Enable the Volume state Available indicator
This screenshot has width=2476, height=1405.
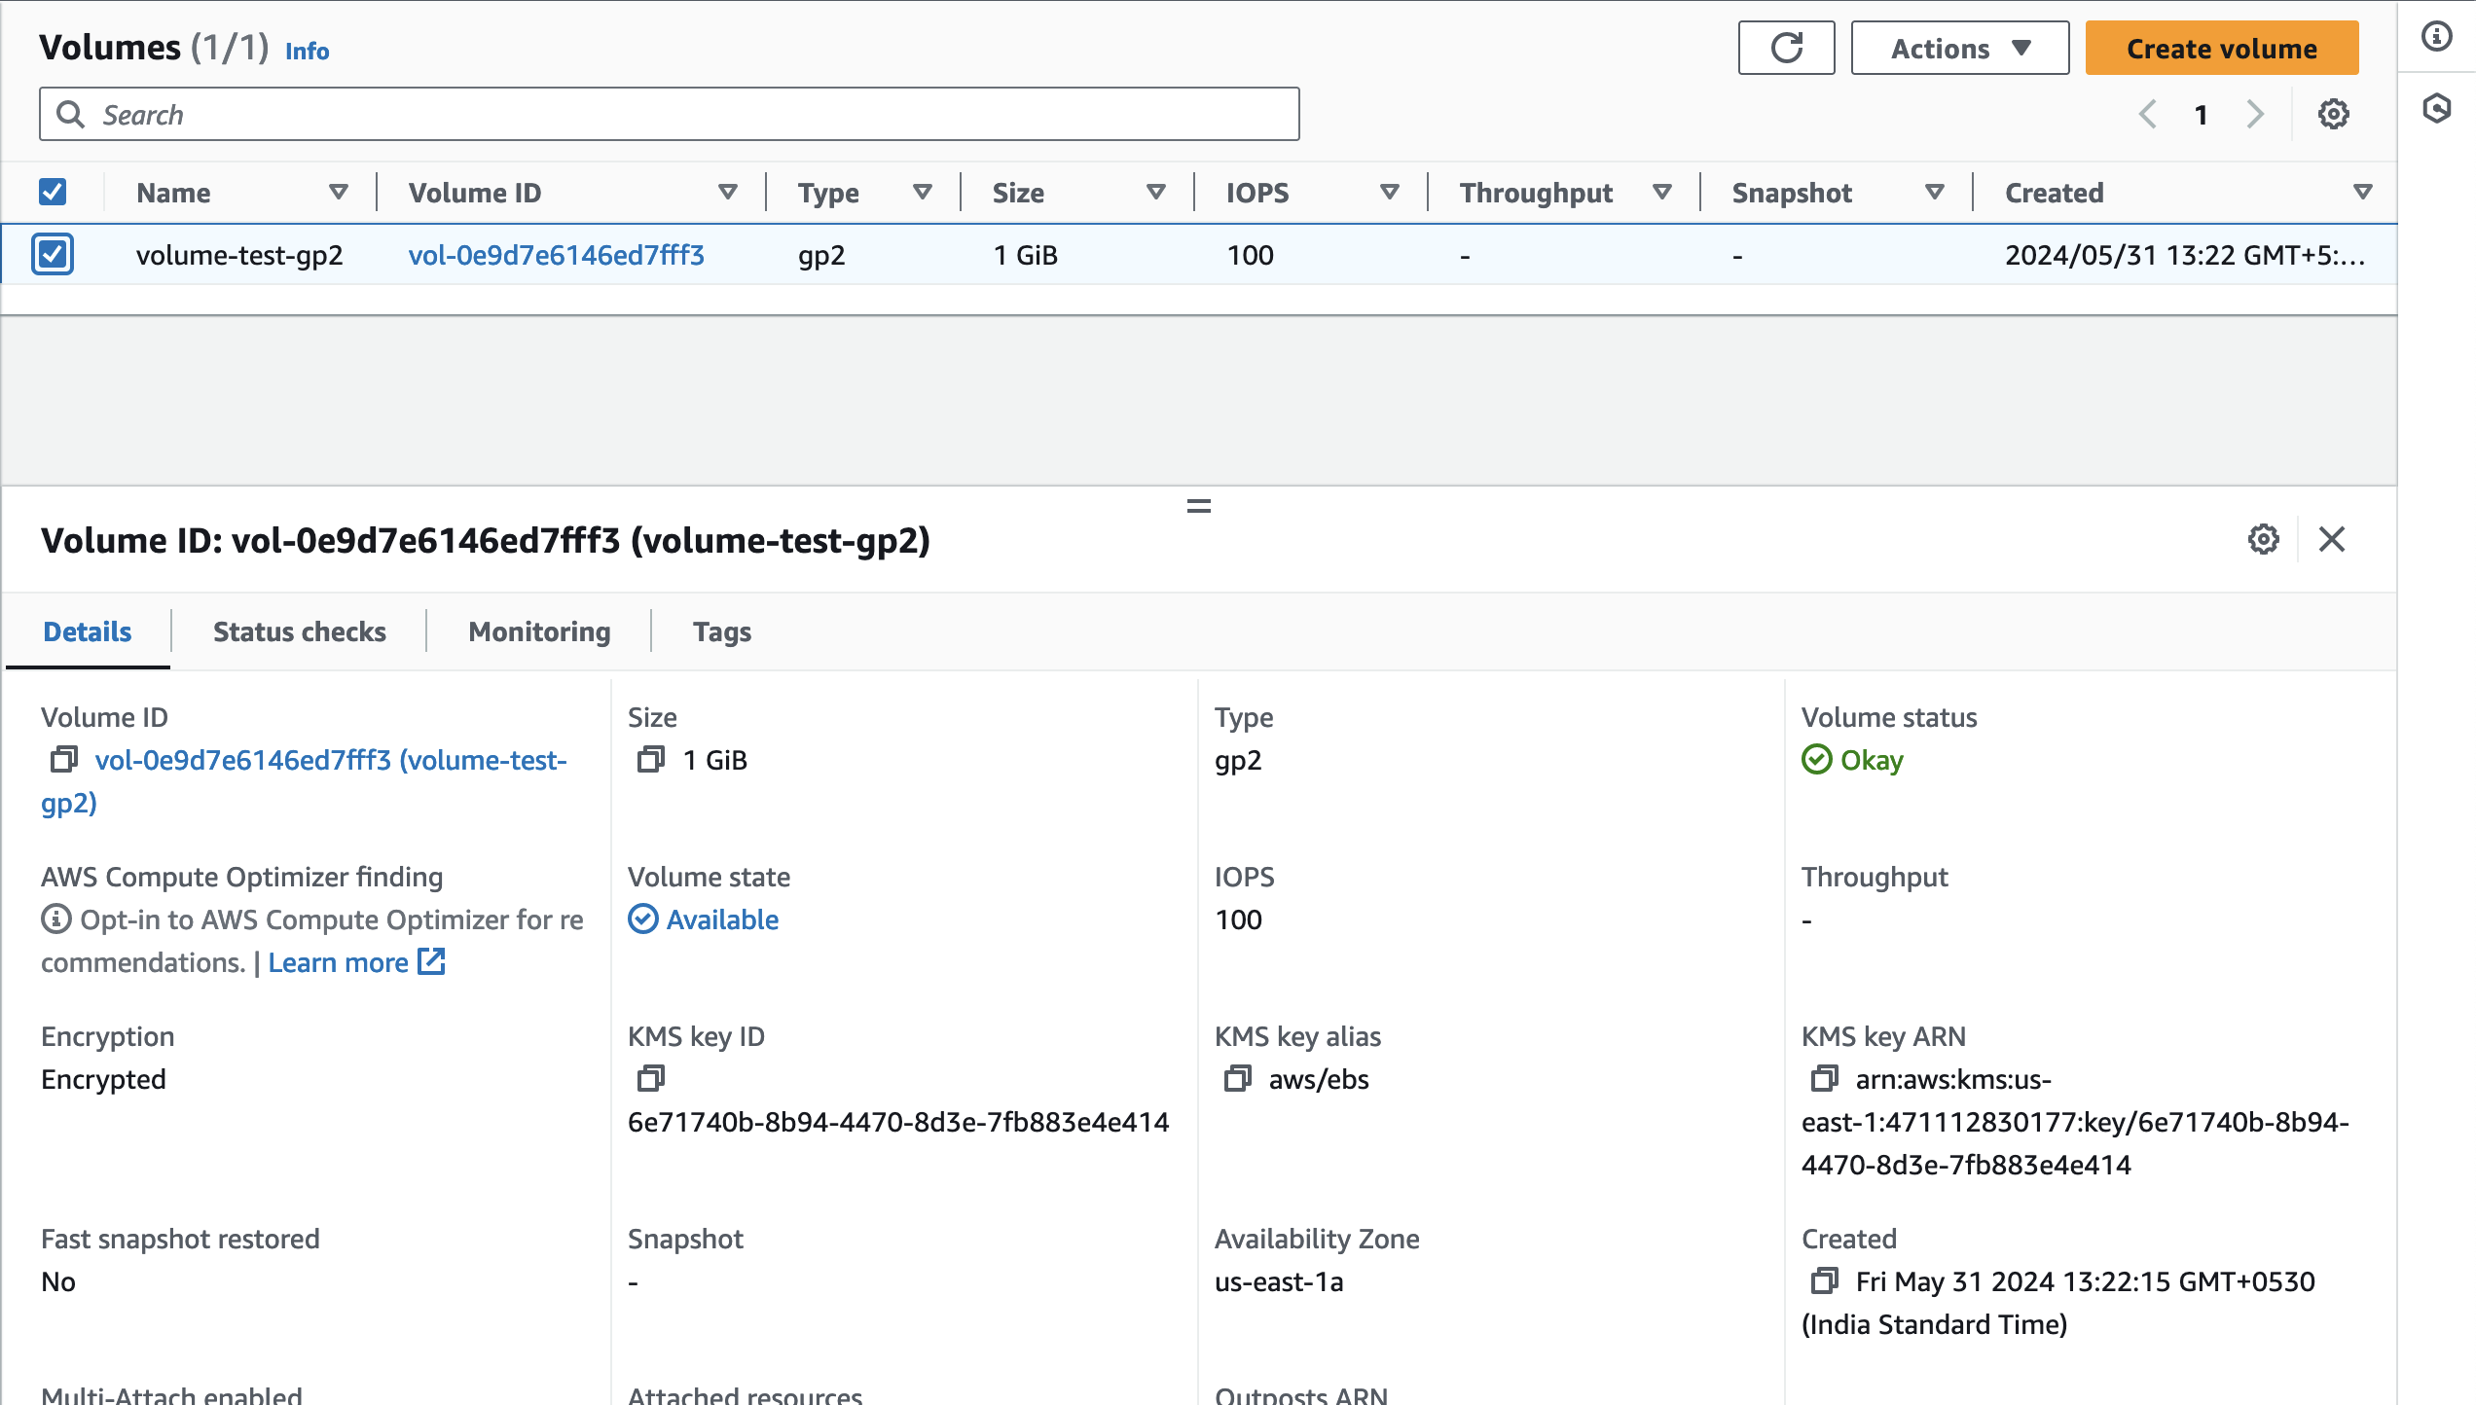click(x=706, y=919)
